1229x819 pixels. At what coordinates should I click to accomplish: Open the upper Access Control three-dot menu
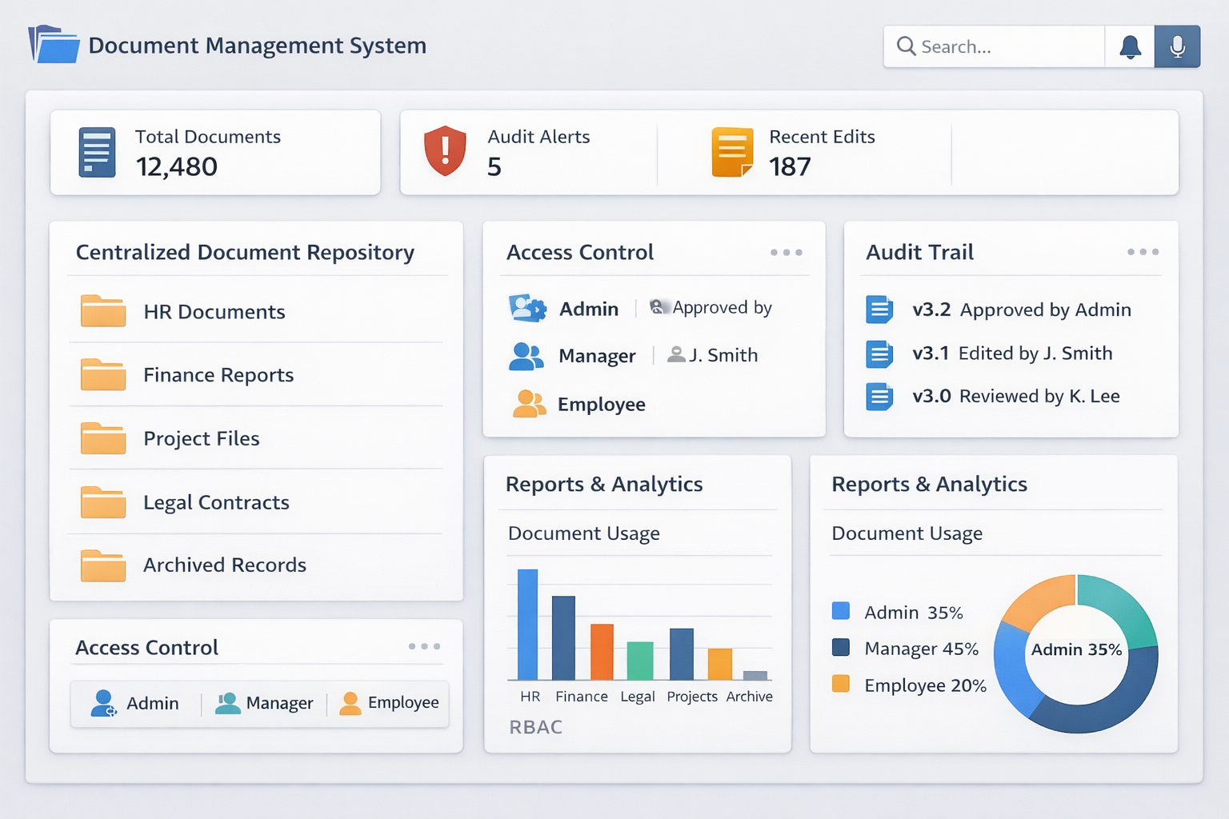pyautogui.click(x=786, y=252)
